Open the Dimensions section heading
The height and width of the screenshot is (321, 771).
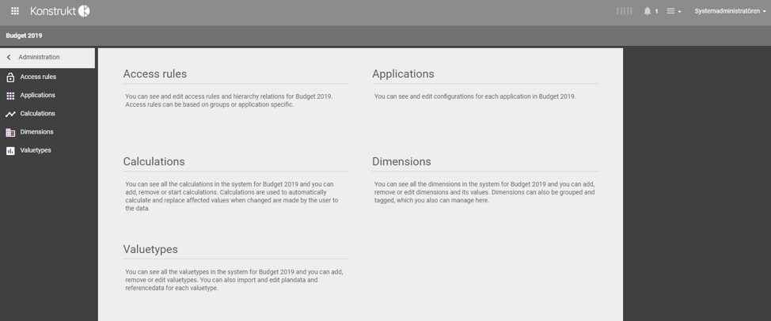click(401, 161)
